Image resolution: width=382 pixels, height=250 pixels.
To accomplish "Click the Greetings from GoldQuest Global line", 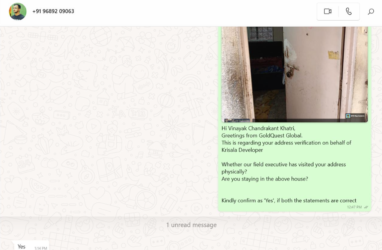I will point(262,136).
